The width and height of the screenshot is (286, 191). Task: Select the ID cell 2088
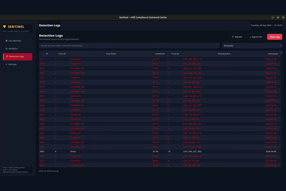[47, 133]
